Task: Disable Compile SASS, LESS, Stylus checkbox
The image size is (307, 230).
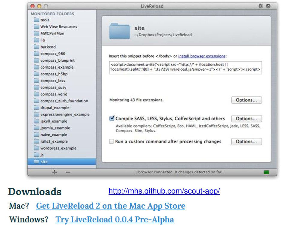Action: click(x=112, y=118)
